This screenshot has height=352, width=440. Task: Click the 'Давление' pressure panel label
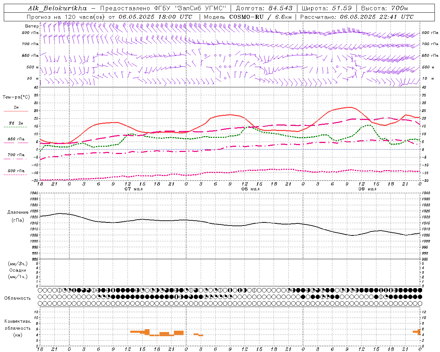click(x=18, y=212)
